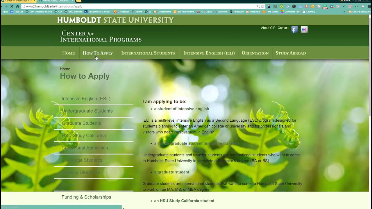The height and width of the screenshot is (209, 372).
Task: Open HSU Study California sidebar link
Action: click(x=84, y=136)
